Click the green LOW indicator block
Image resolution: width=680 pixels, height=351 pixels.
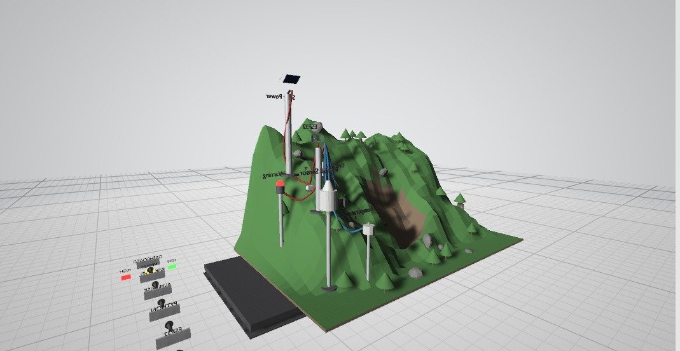pyautogui.click(x=172, y=266)
